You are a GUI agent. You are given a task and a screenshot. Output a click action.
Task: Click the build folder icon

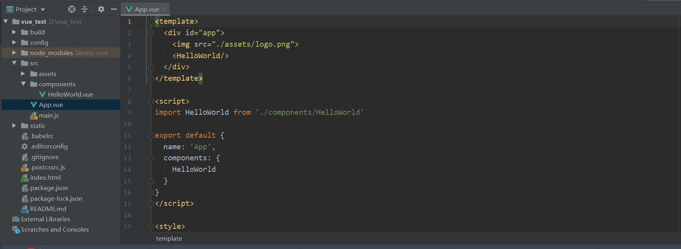click(x=25, y=32)
